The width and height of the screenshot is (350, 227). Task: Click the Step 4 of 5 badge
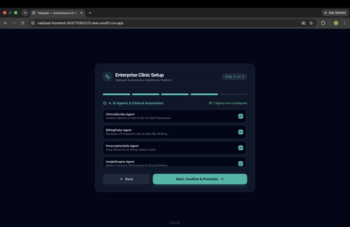click(x=234, y=77)
